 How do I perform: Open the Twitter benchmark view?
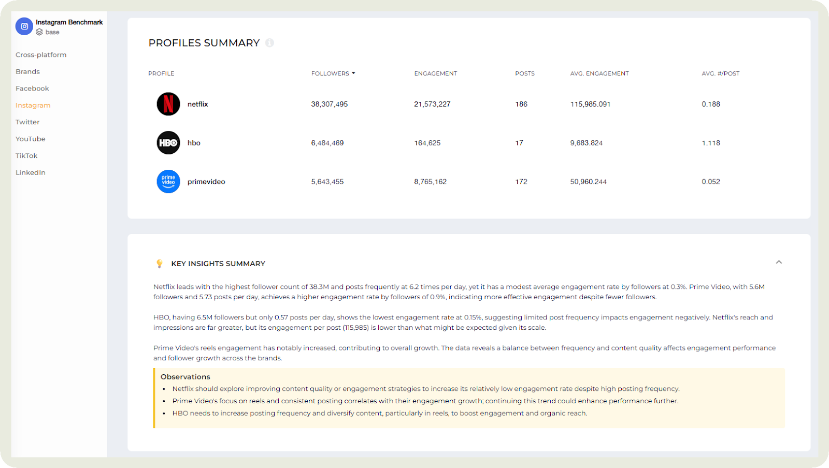[x=27, y=122]
